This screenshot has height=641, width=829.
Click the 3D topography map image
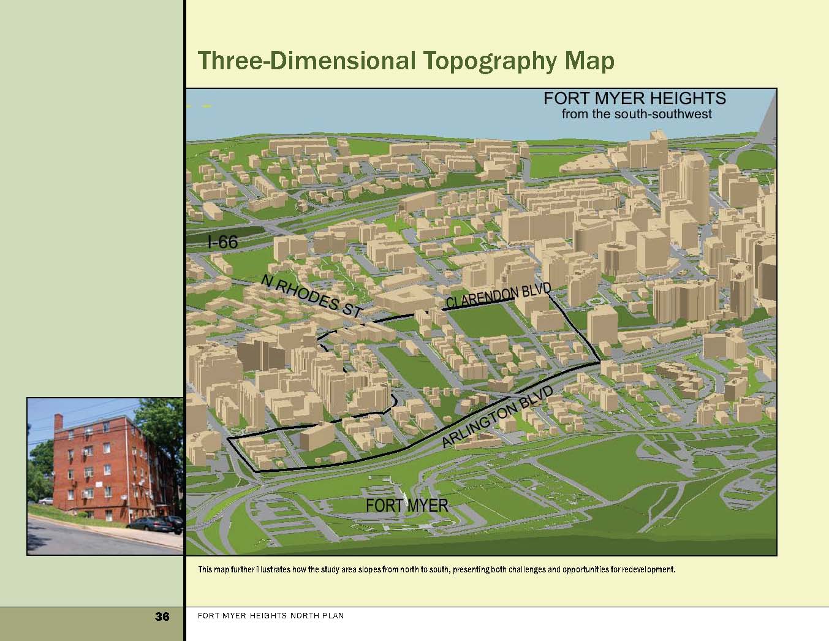click(x=481, y=322)
